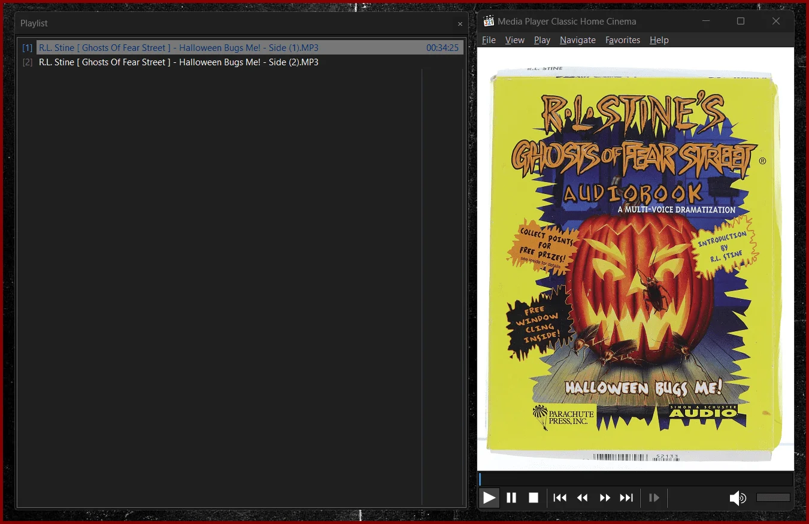Pause the audiobook playback
The image size is (809, 524).
[511, 498]
